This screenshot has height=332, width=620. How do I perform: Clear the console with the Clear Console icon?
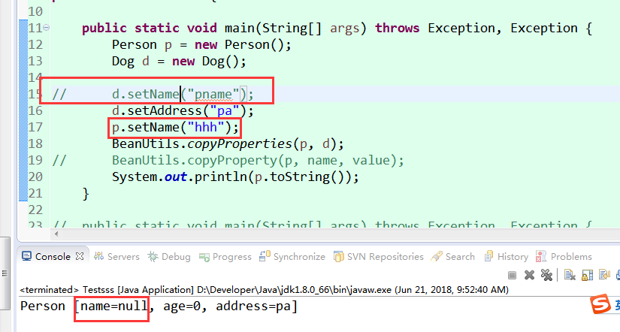[x=570, y=275]
